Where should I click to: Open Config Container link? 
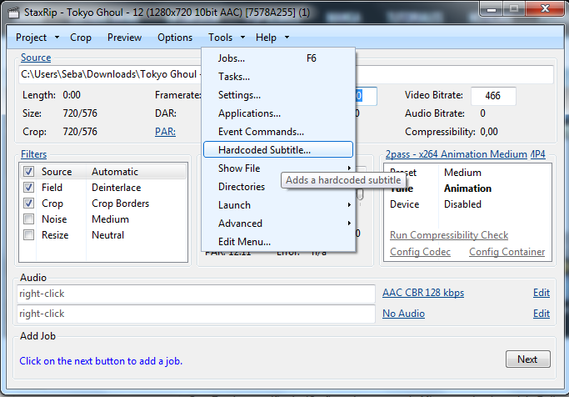pos(507,252)
